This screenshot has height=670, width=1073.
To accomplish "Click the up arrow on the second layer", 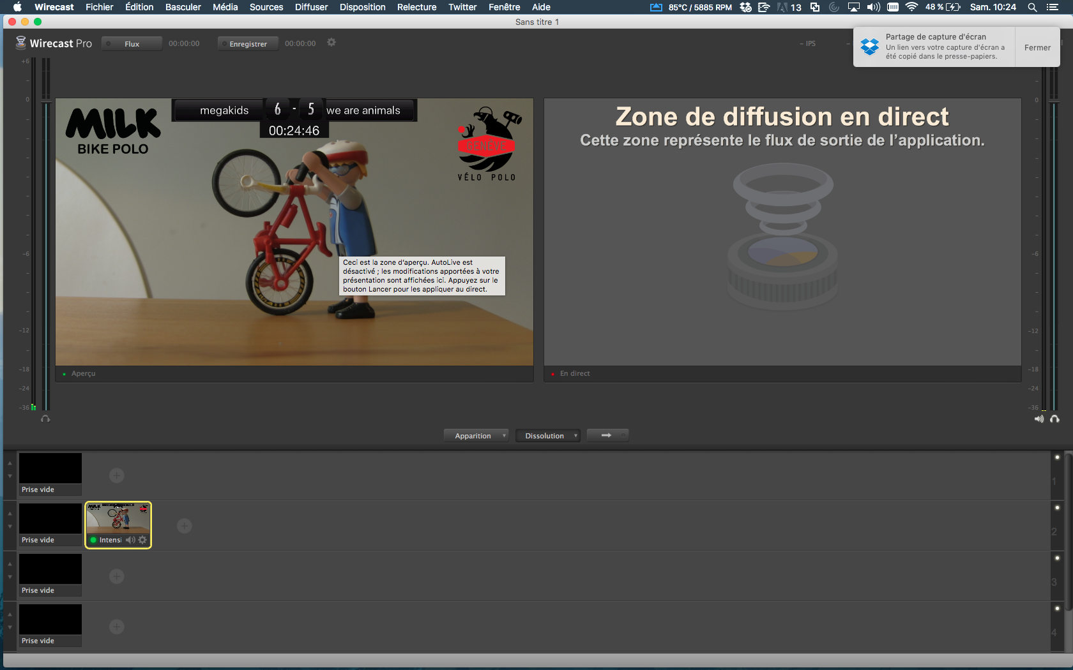I will tap(10, 514).
